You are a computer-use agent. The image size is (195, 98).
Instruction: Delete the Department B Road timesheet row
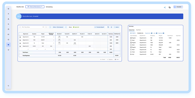(20, 43)
